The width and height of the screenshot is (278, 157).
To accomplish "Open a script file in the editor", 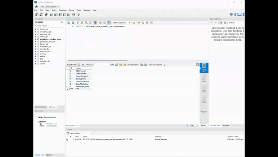I will coord(69,23).
